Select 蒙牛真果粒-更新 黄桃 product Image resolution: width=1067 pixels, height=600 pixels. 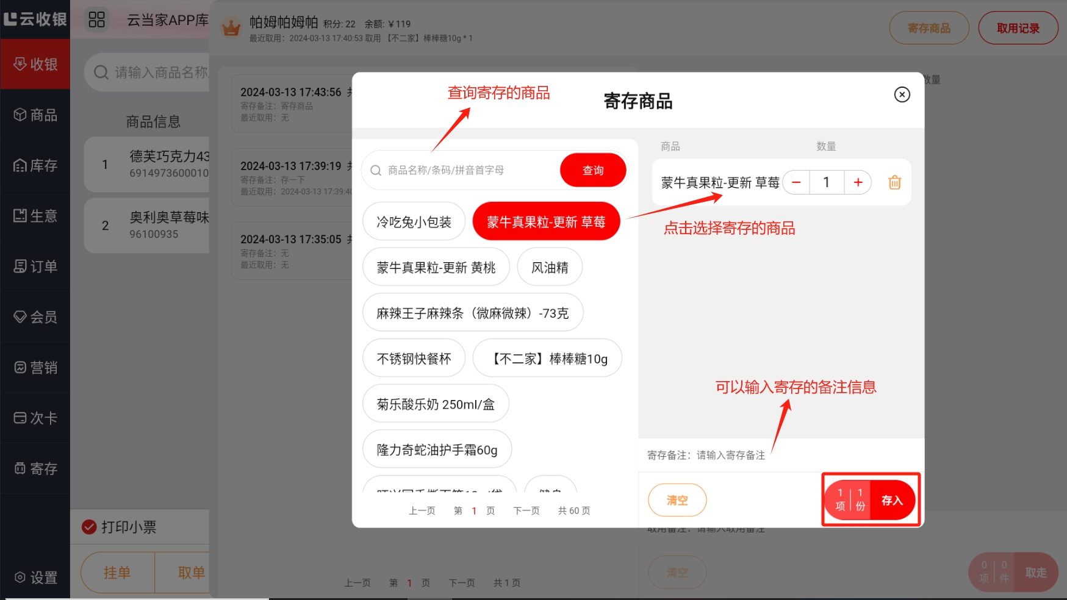coord(436,268)
